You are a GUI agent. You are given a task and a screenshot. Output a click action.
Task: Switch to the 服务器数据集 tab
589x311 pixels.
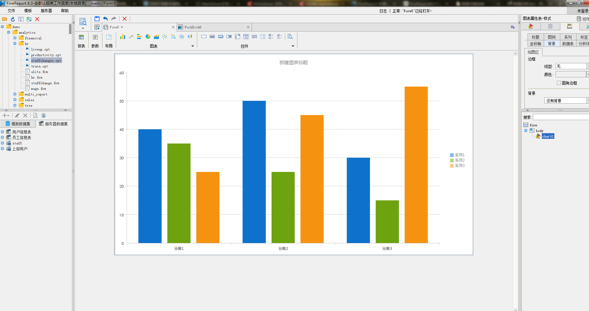pos(53,124)
